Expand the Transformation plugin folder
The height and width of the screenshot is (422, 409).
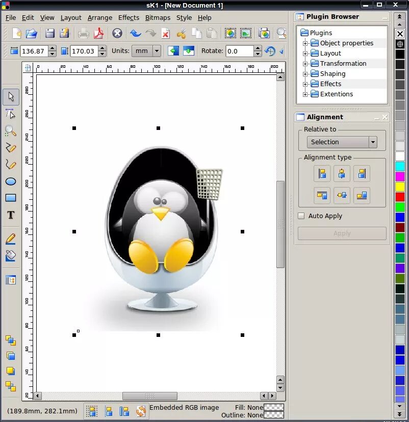[x=305, y=64]
